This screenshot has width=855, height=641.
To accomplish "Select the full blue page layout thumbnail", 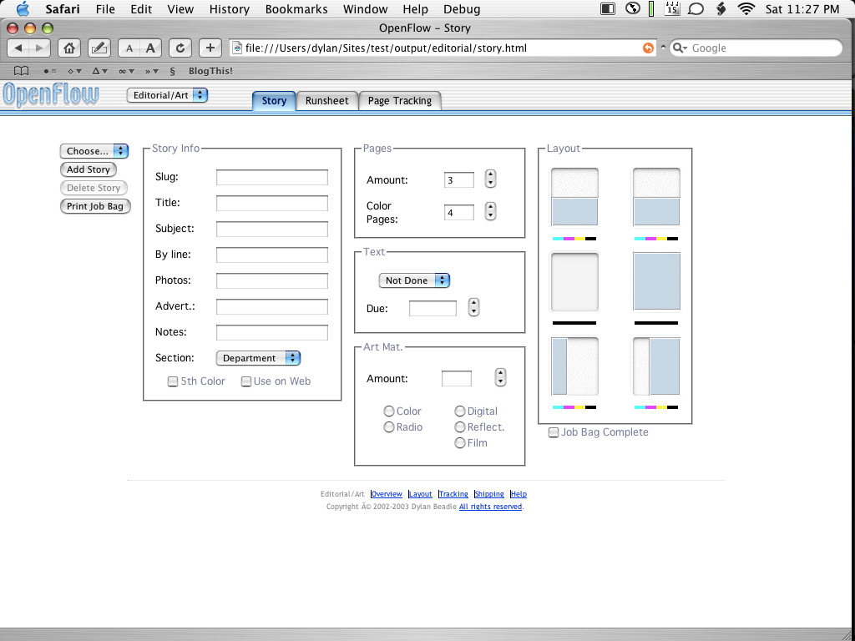I will click(x=656, y=282).
